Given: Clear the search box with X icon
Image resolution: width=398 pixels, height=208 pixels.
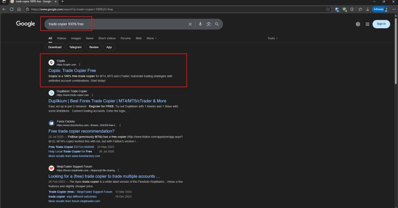Looking at the screenshot, I should tap(190, 24).
